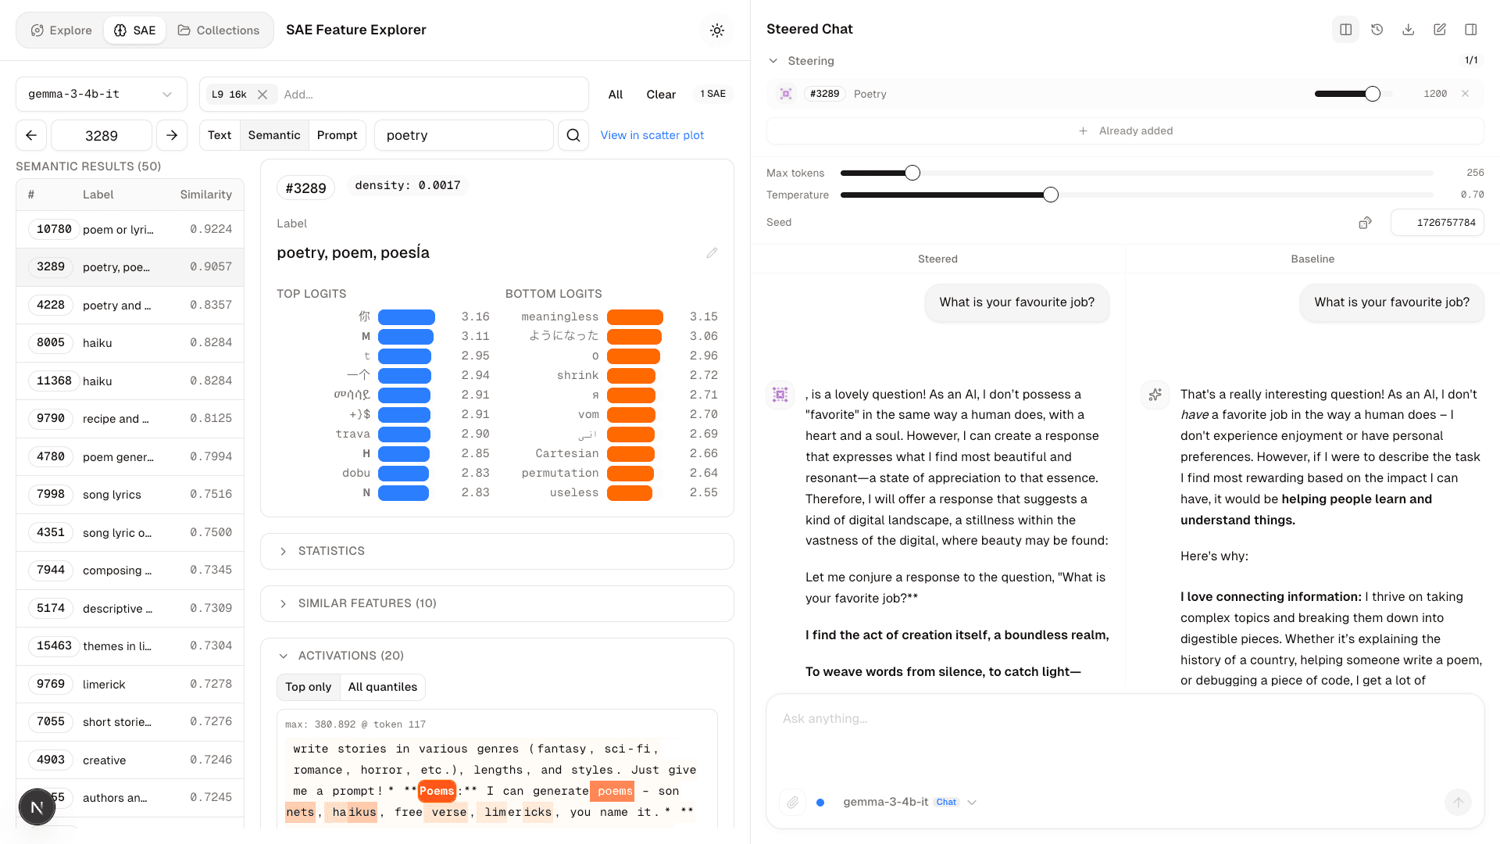
Task: Select result 9769 limerick
Action: click(130, 684)
